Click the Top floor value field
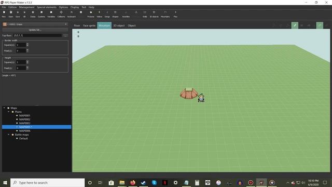The height and width of the screenshot is (187, 332). pyautogui.click(x=38, y=35)
